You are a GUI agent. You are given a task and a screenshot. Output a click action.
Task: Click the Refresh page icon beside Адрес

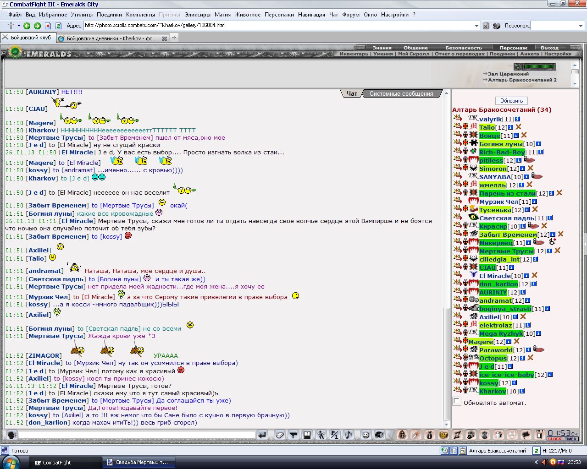coord(59,26)
